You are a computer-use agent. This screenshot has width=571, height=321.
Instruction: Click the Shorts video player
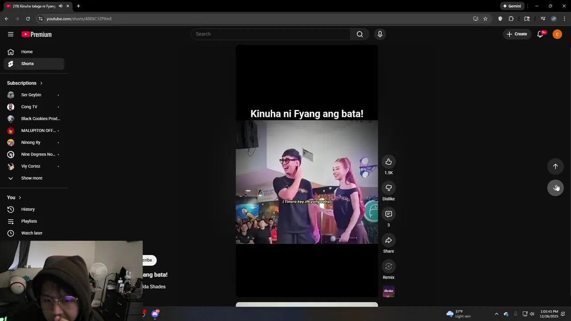307,171
